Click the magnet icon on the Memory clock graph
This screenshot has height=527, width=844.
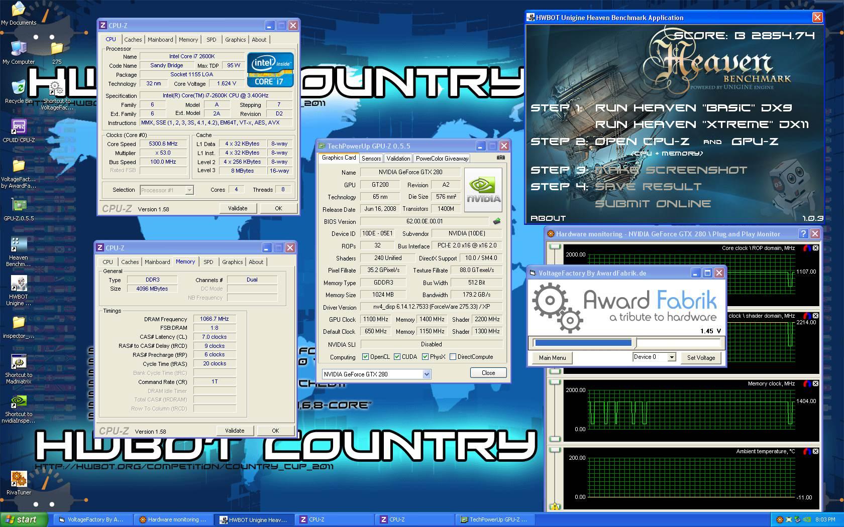(807, 383)
